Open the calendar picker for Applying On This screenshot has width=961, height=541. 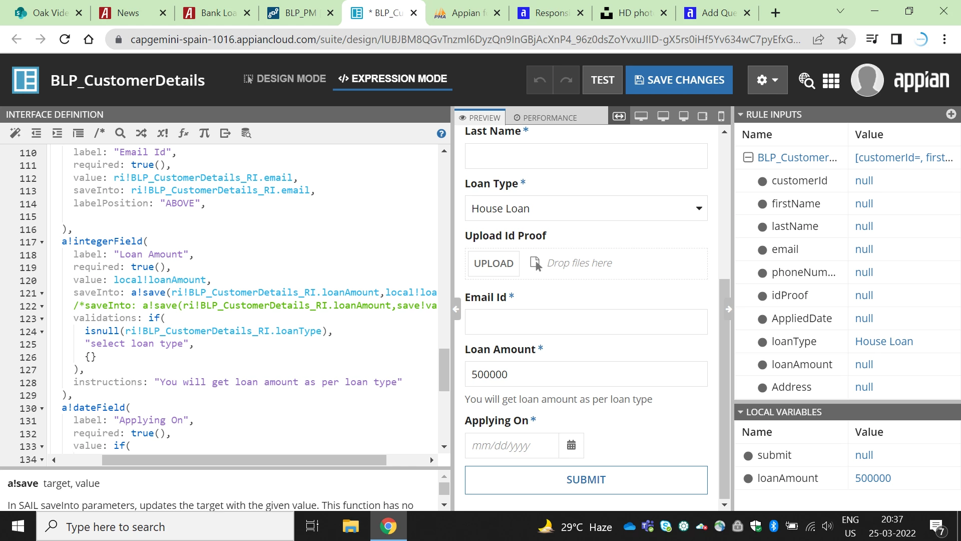[571, 445]
